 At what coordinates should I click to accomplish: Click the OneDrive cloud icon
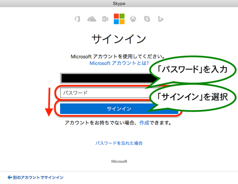[92, 19]
